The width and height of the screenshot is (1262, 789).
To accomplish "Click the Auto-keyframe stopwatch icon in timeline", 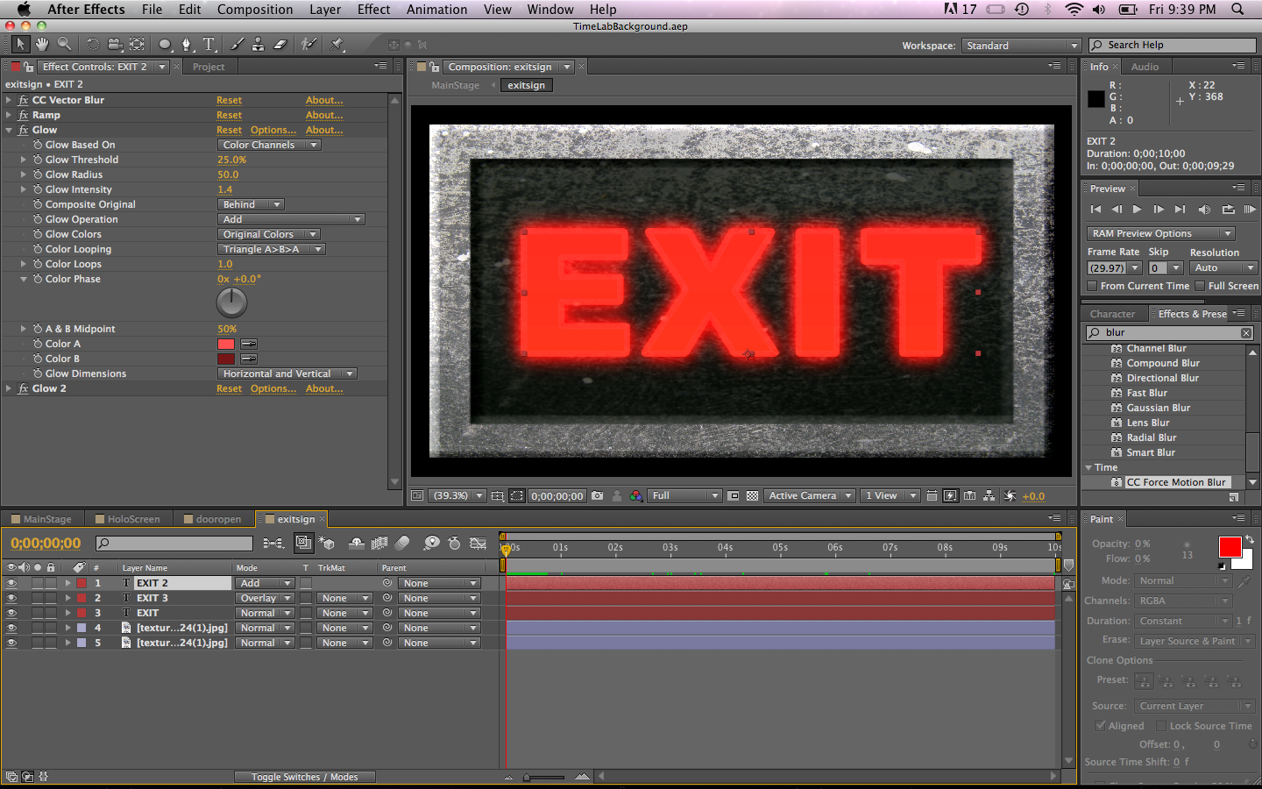I will 454,544.
